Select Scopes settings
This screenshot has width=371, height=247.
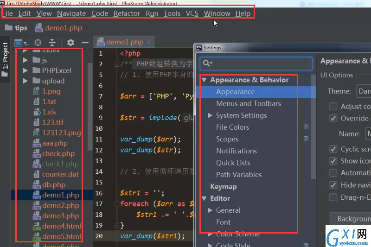click(x=227, y=139)
